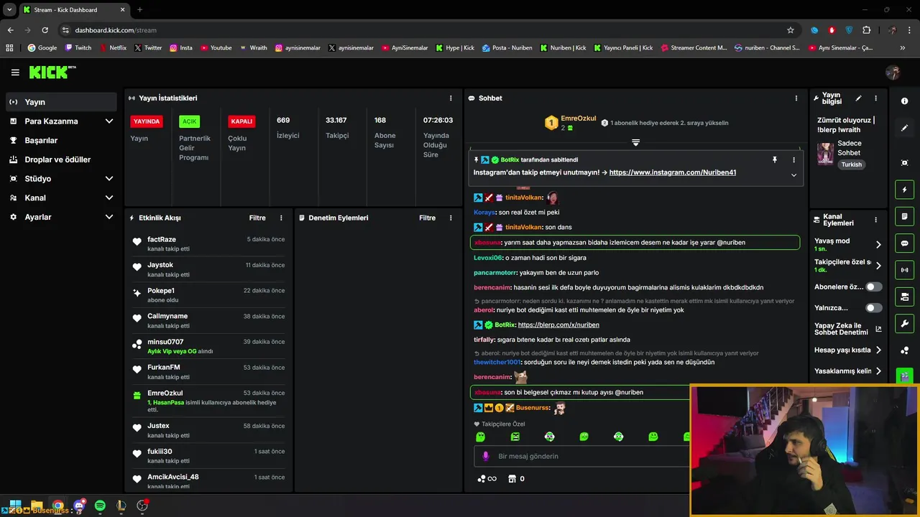Screen dimensions: 920x517
Task: Reload the page in Chrome
Action: pos(45,30)
